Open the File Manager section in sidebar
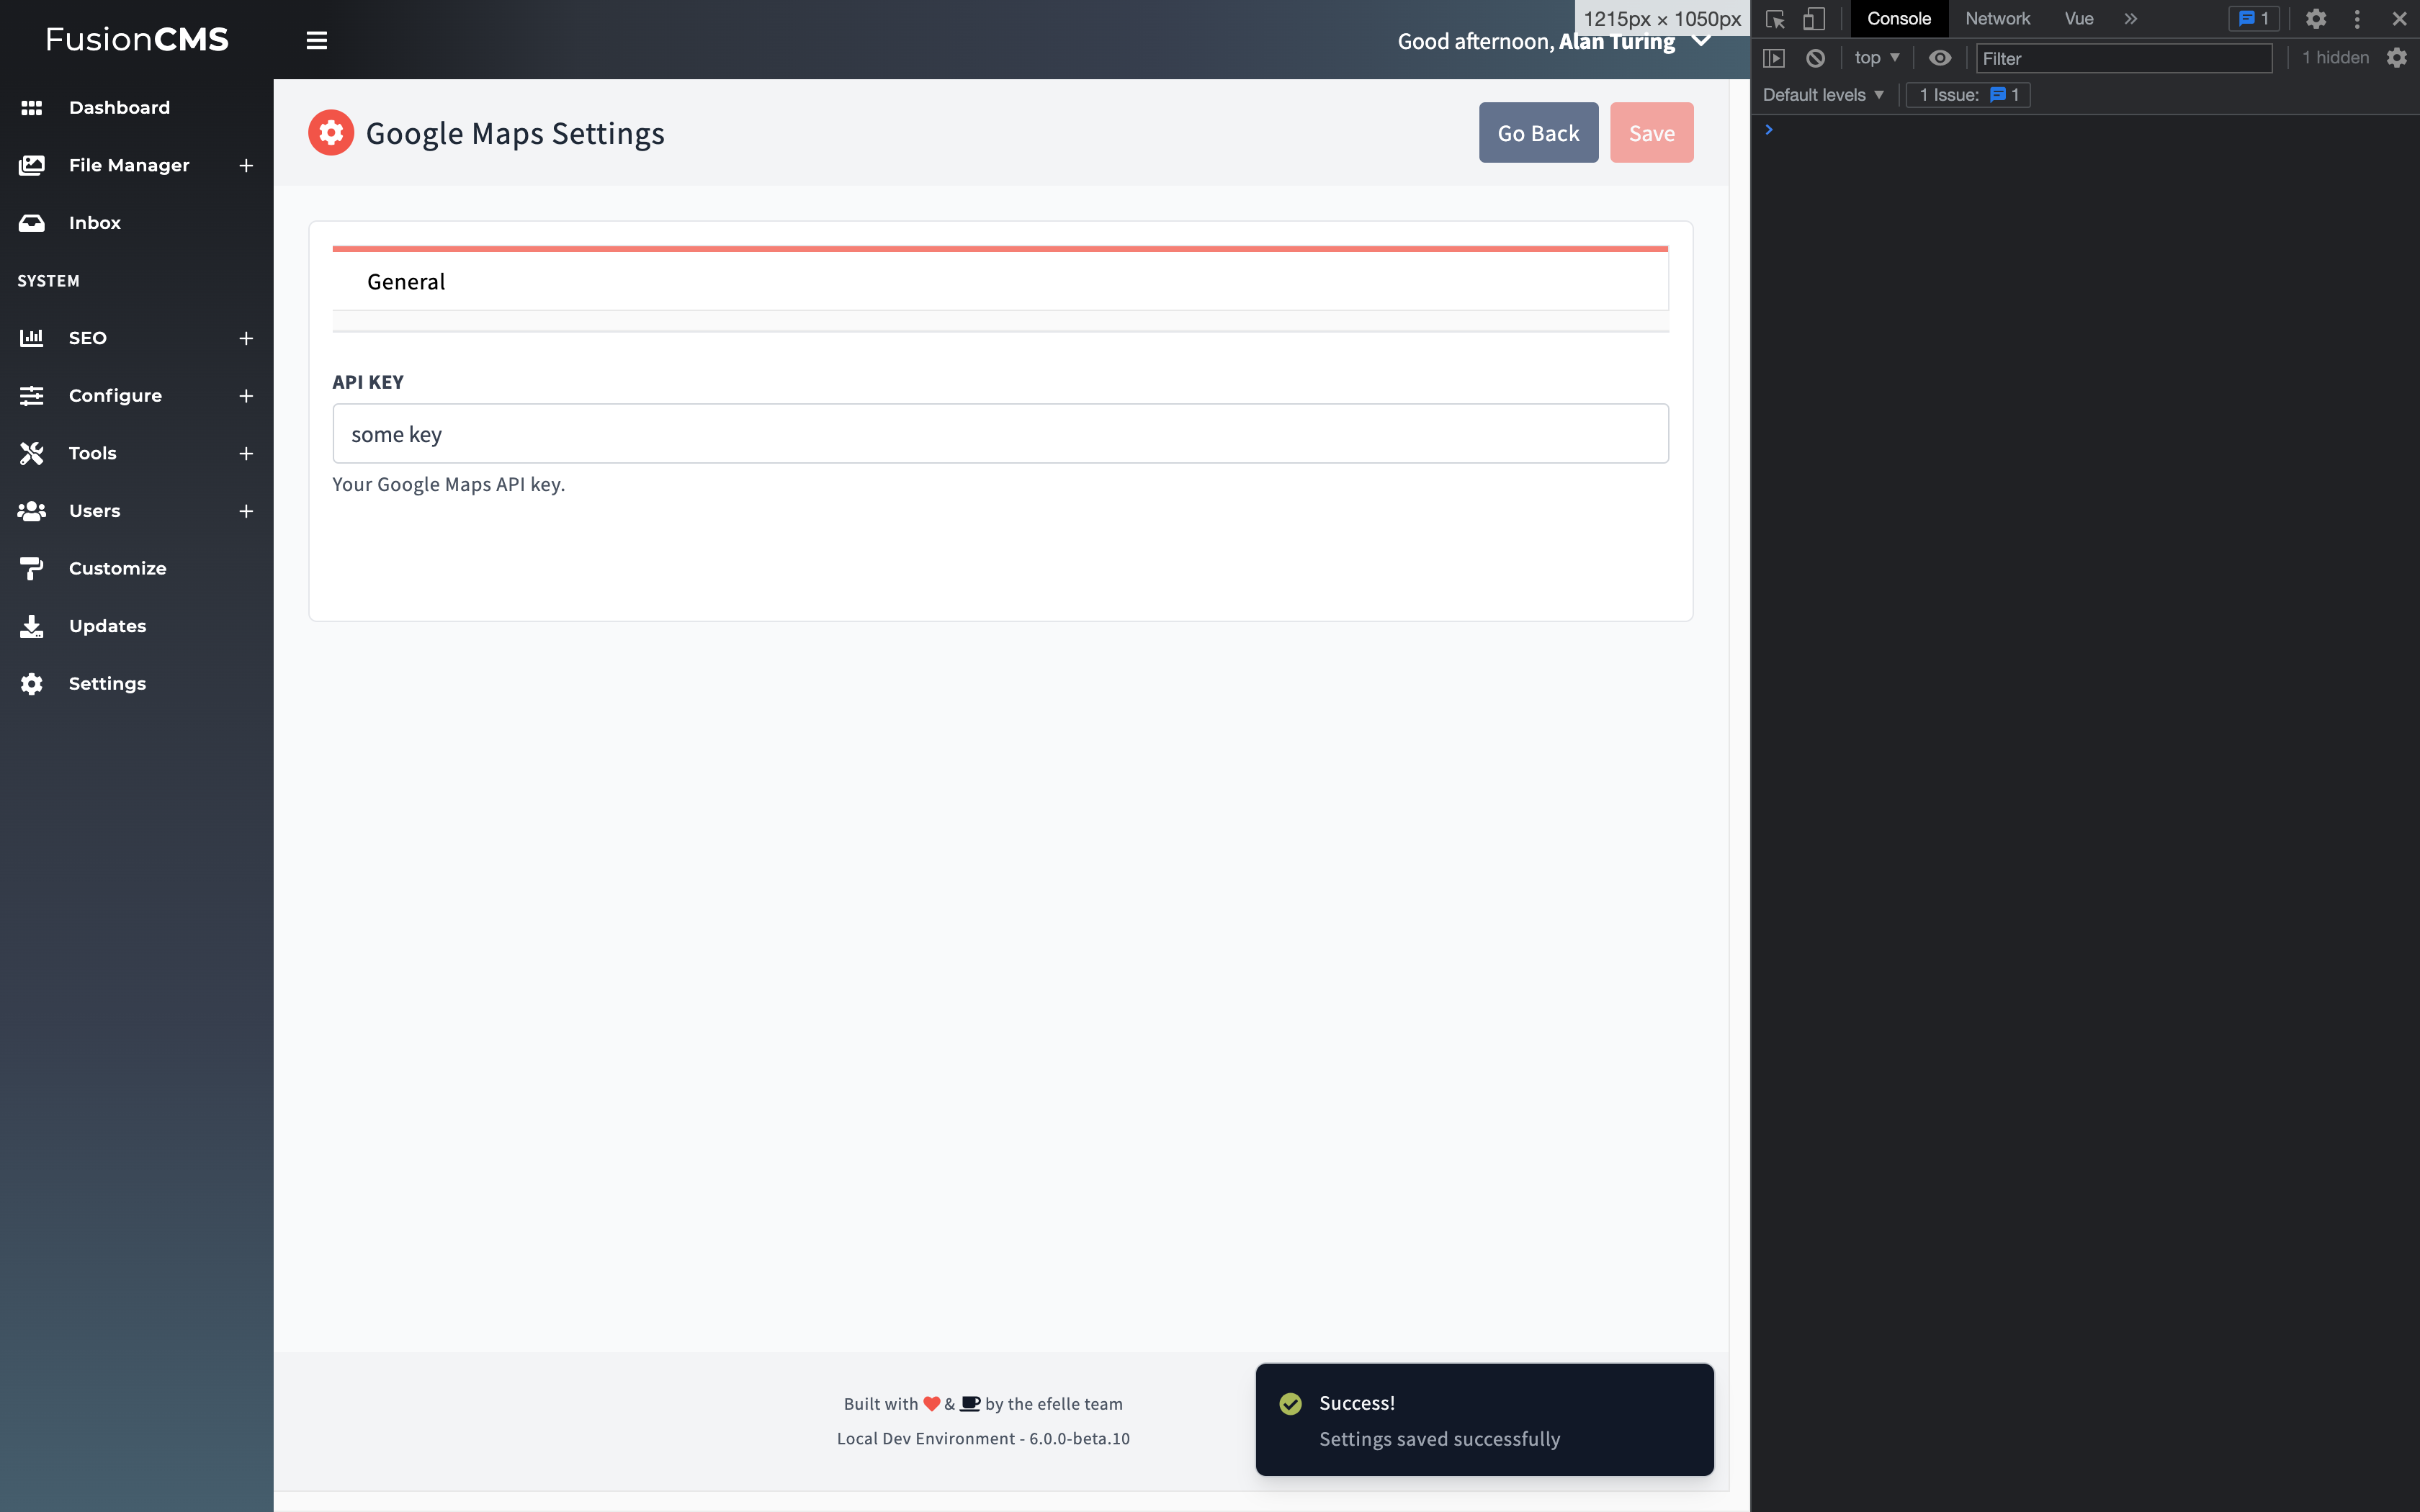The width and height of the screenshot is (2420, 1512). (128, 165)
